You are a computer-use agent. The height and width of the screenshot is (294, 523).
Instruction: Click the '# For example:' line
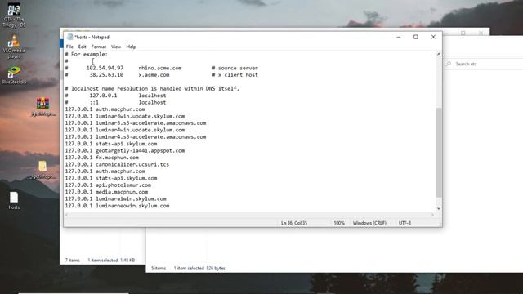click(x=87, y=54)
